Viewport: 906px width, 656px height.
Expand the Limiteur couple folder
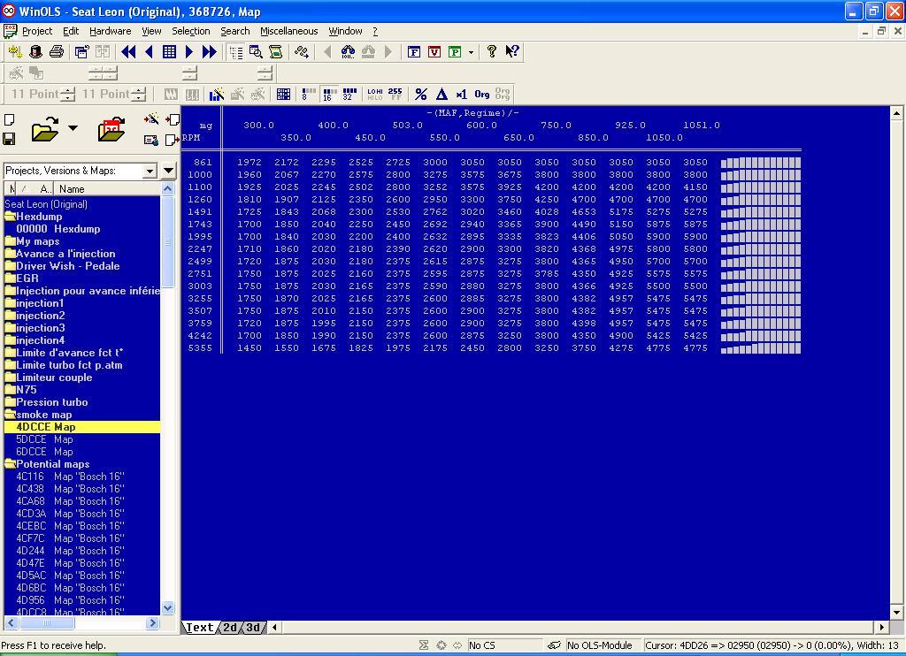click(10, 378)
